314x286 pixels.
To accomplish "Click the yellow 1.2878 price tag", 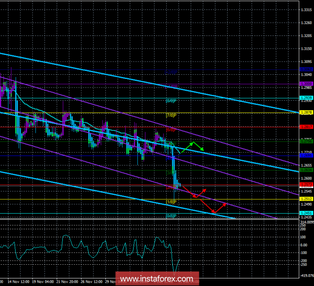I will (x=306, y=113).
